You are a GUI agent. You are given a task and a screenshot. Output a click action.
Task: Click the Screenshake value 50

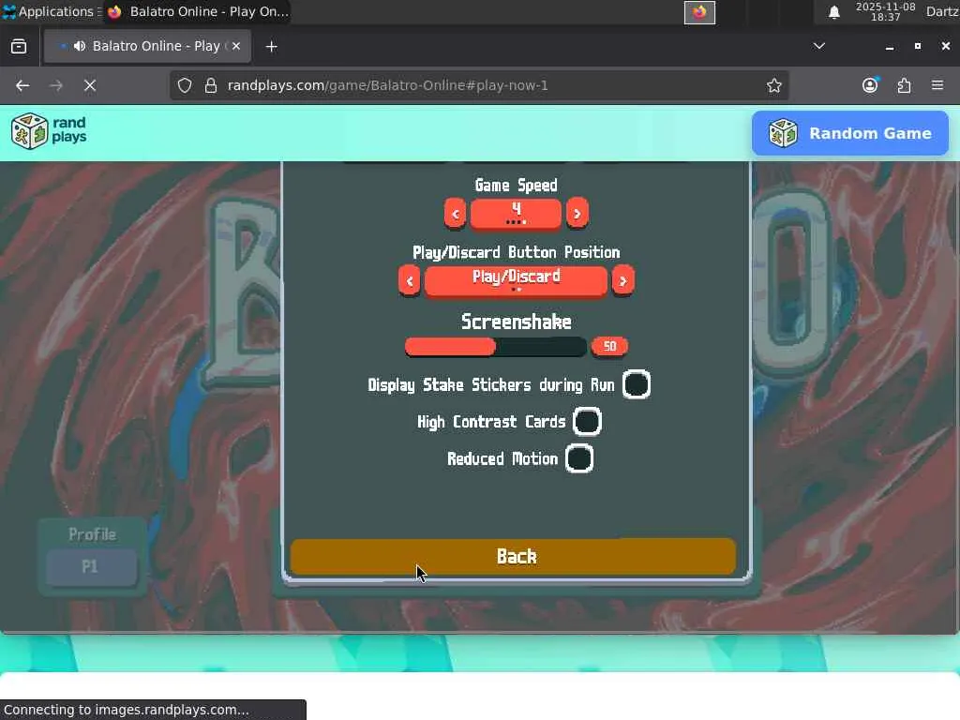coord(609,347)
